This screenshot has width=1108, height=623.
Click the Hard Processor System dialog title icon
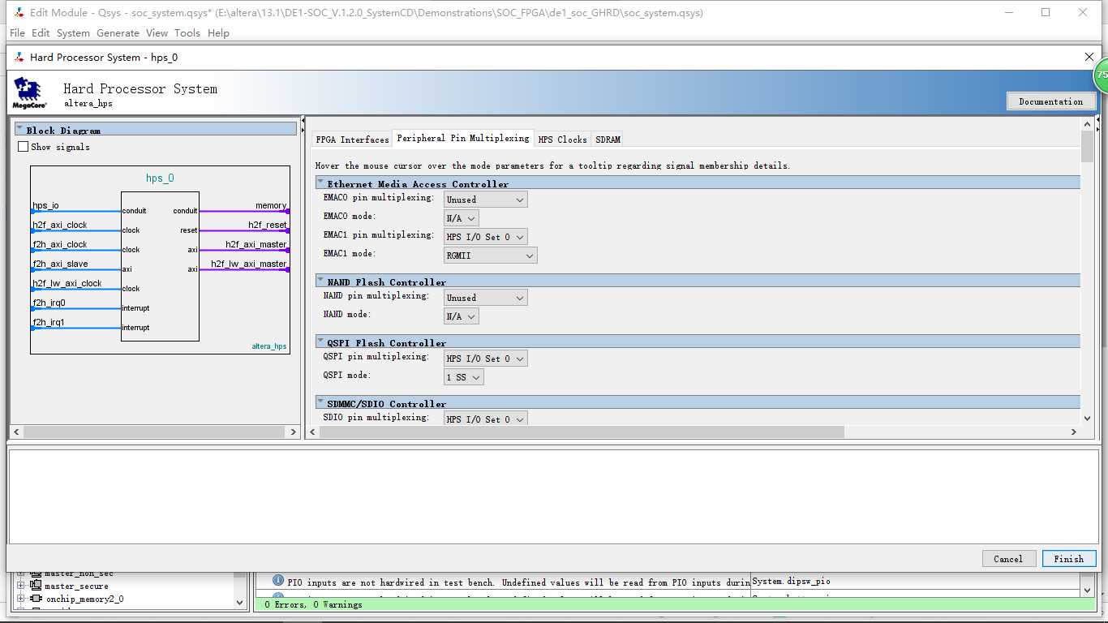point(19,57)
